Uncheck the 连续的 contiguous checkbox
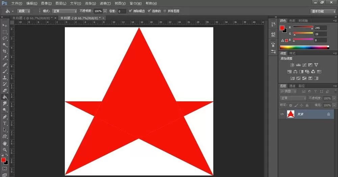Viewport: 338px width, 177px height. pos(149,11)
